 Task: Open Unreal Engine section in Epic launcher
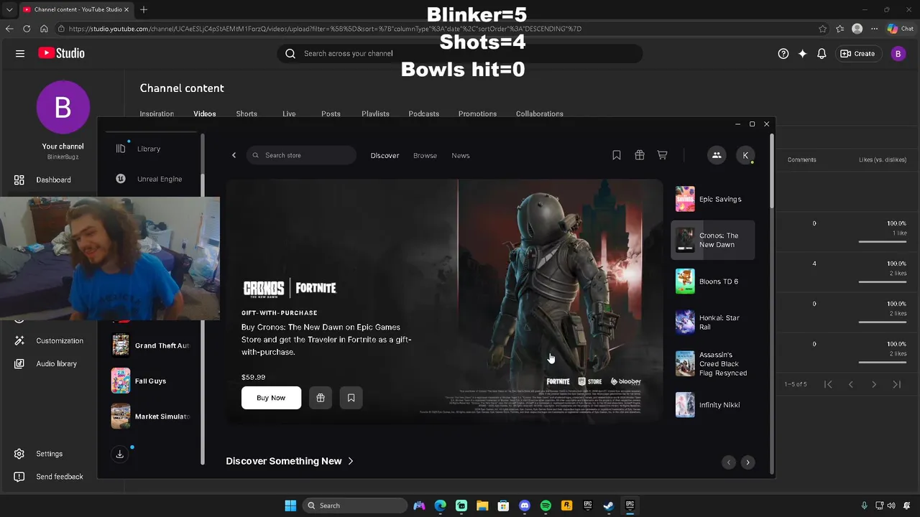tap(149, 179)
